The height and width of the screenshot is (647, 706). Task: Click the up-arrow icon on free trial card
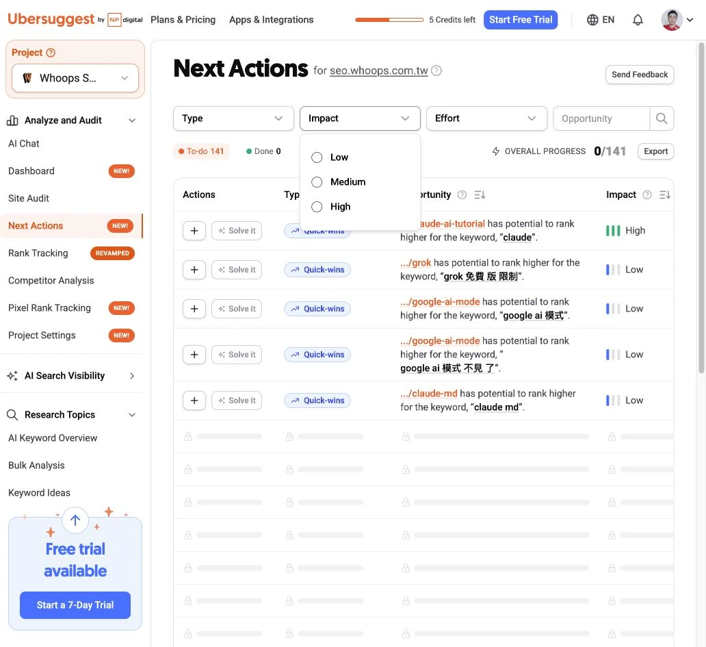tap(75, 520)
